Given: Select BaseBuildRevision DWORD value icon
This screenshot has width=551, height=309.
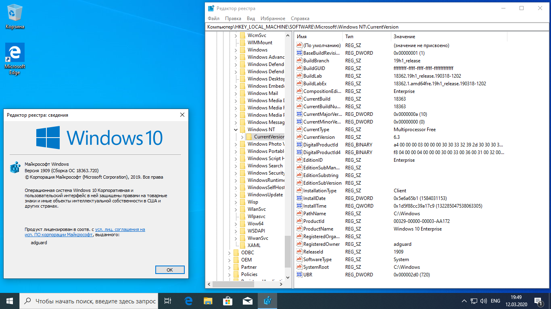Looking at the screenshot, I should click(x=299, y=53).
